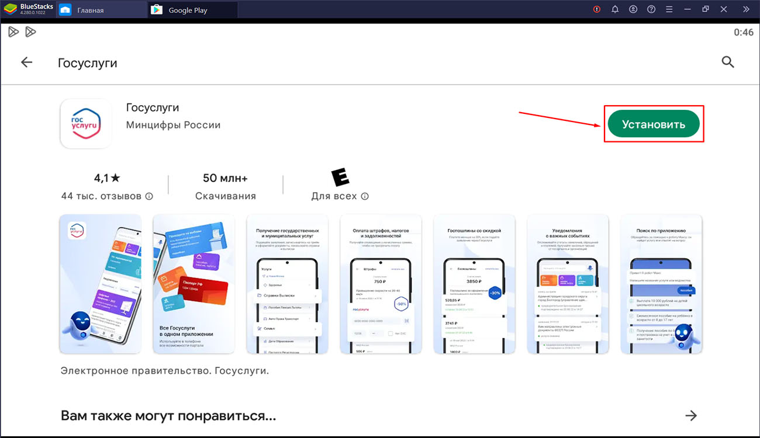
Task: Open BlueStacks notifications bell icon
Action: coord(615,9)
